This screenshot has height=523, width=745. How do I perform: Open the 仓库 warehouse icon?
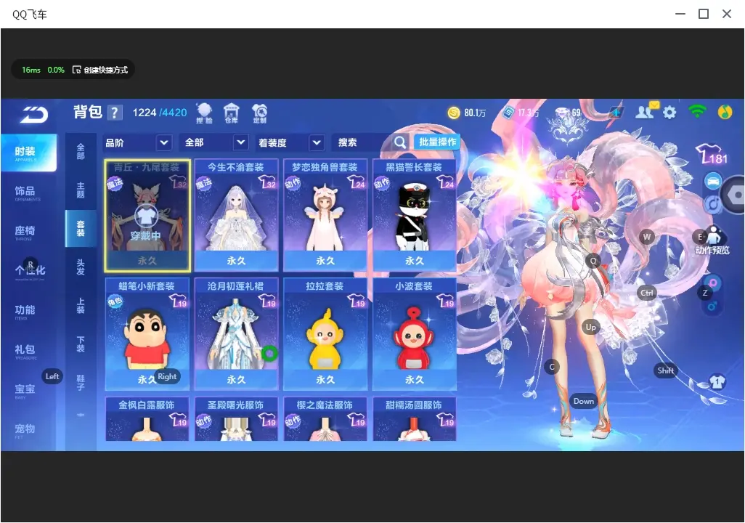[x=232, y=113]
